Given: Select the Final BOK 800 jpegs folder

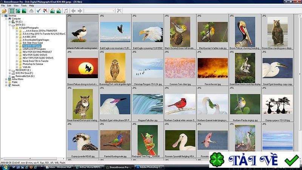Looking at the screenshot, I should [32, 46].
